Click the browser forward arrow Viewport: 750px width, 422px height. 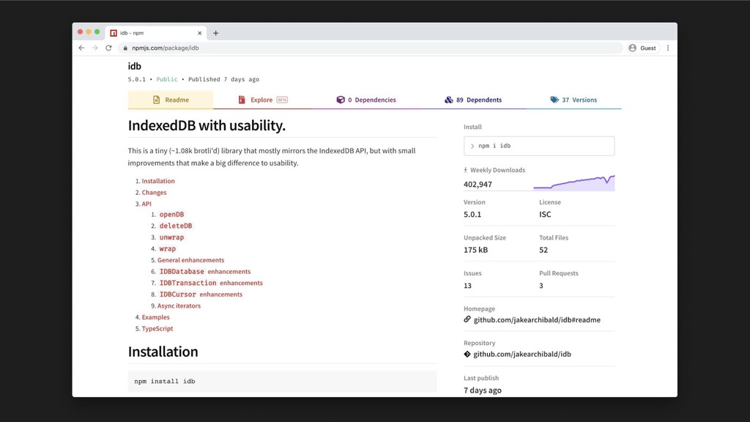point(94,48)
